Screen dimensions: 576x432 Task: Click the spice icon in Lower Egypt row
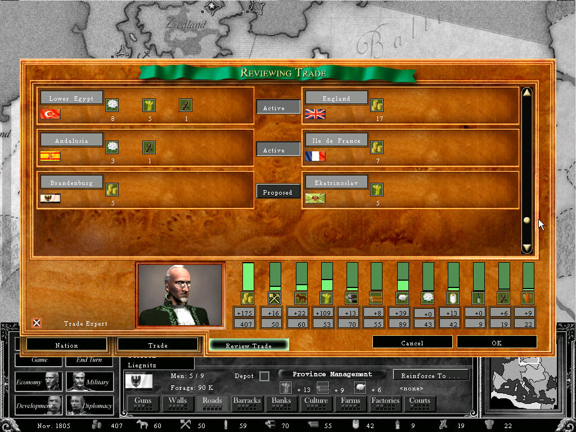(186, 105)
